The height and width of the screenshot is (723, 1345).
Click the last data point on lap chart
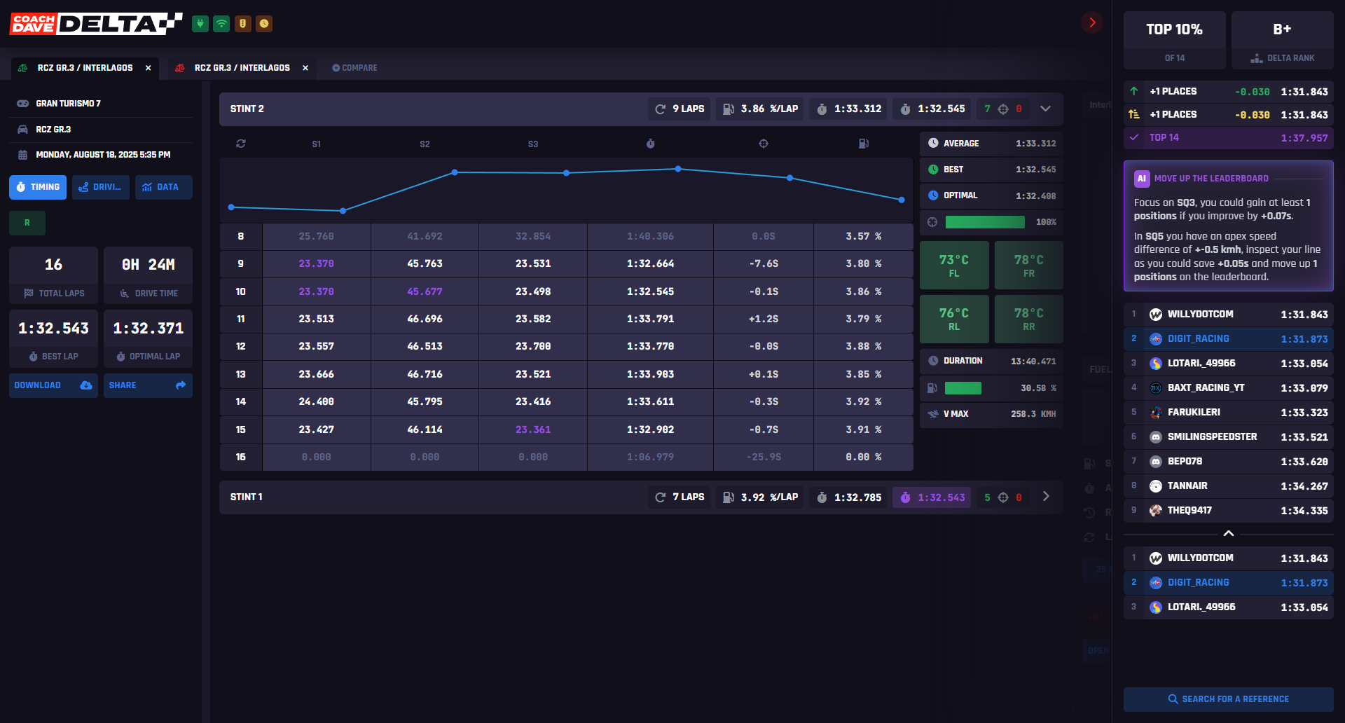click(x=902, y=200)
